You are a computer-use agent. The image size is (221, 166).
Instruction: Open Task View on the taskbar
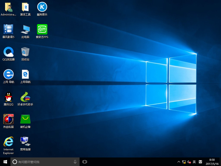85,162
